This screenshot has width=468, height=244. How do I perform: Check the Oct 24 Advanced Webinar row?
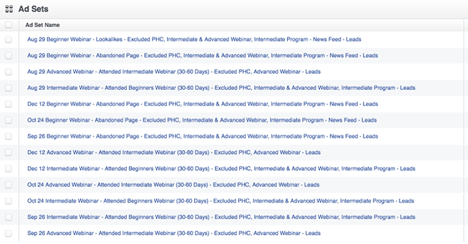point(9,185)
